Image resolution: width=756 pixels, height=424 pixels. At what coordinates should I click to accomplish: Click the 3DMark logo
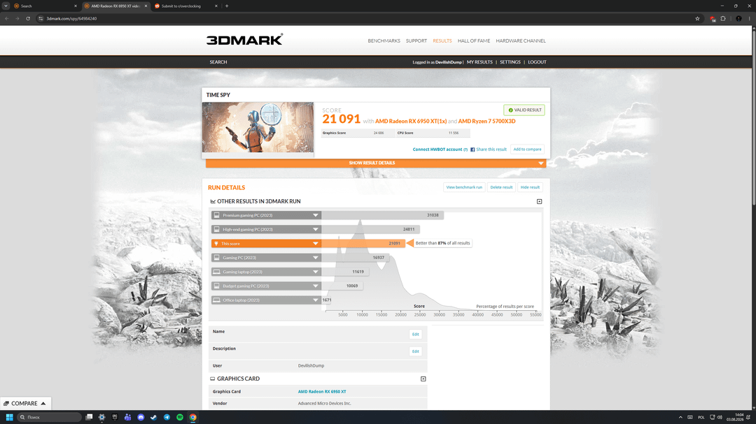[244, 39]
